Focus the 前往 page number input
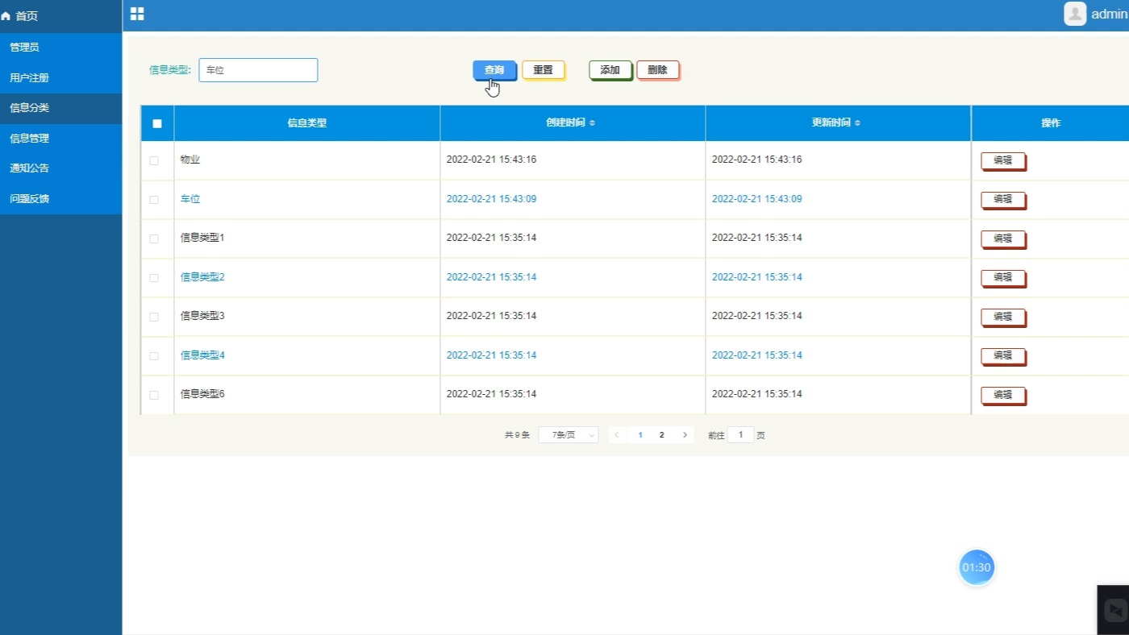 point(740,435)
